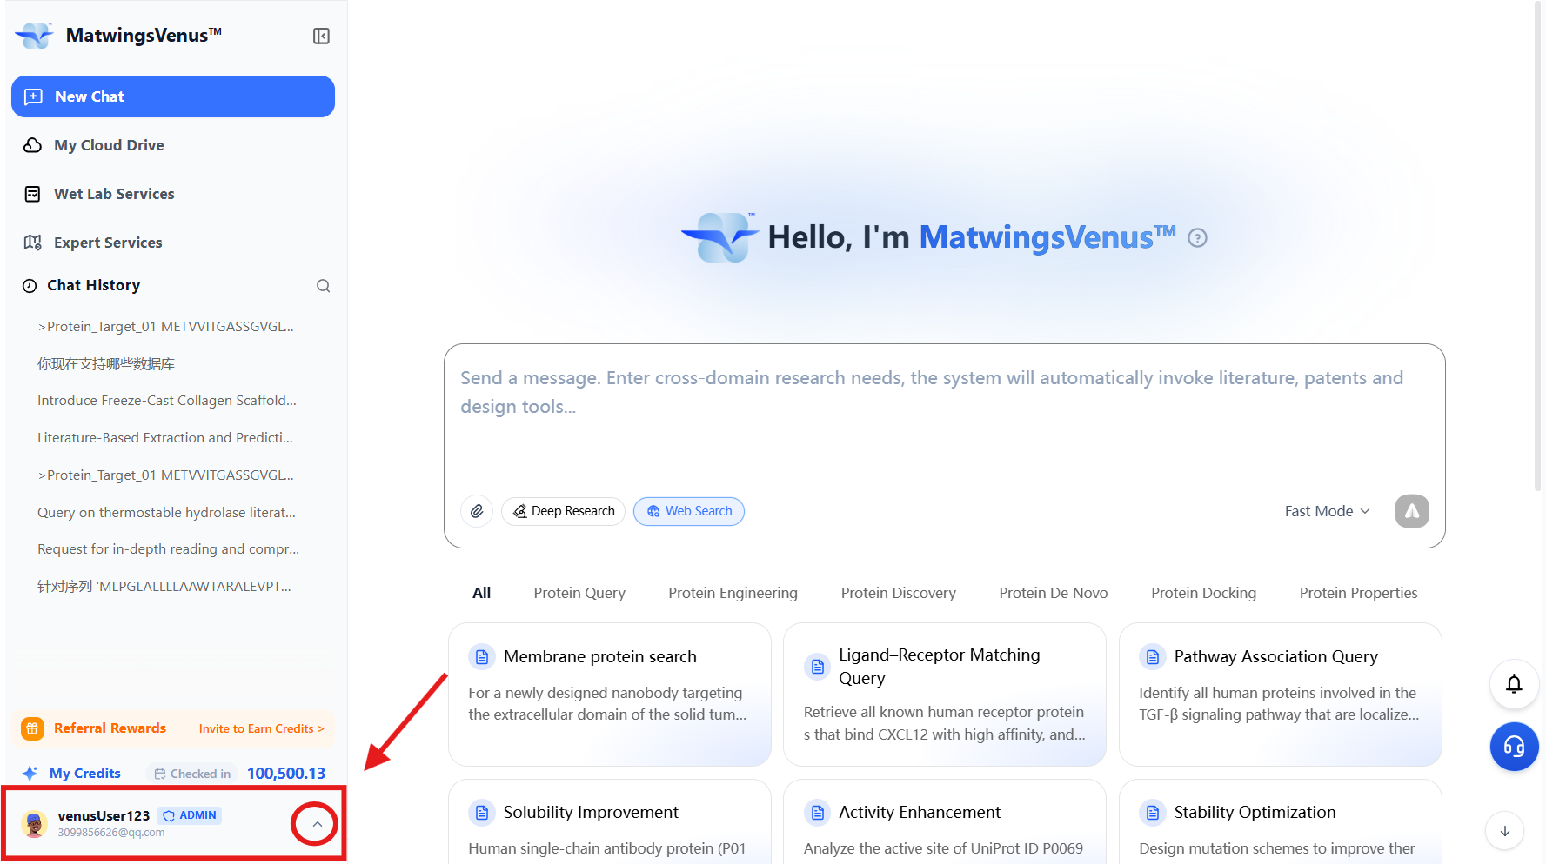Open the '你现在支持哪些数据库' chat
This screenshot has height=864, width=1546.
click(106, 364)
